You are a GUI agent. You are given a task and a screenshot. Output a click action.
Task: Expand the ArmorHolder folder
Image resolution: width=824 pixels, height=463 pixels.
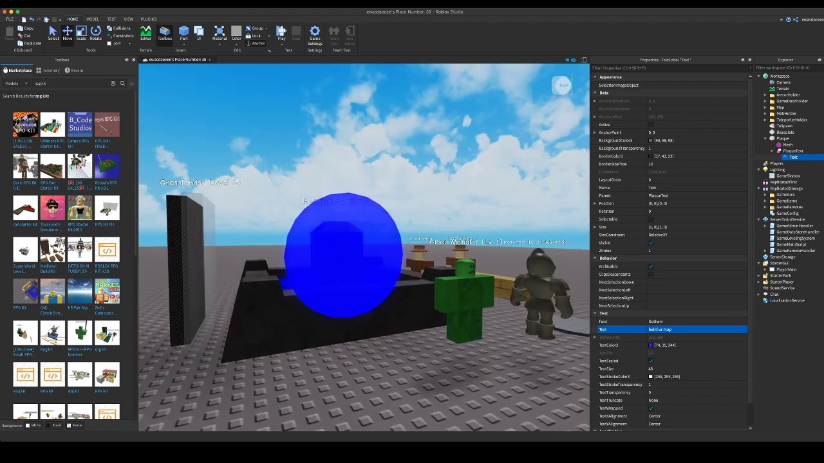tap(765, 95)
